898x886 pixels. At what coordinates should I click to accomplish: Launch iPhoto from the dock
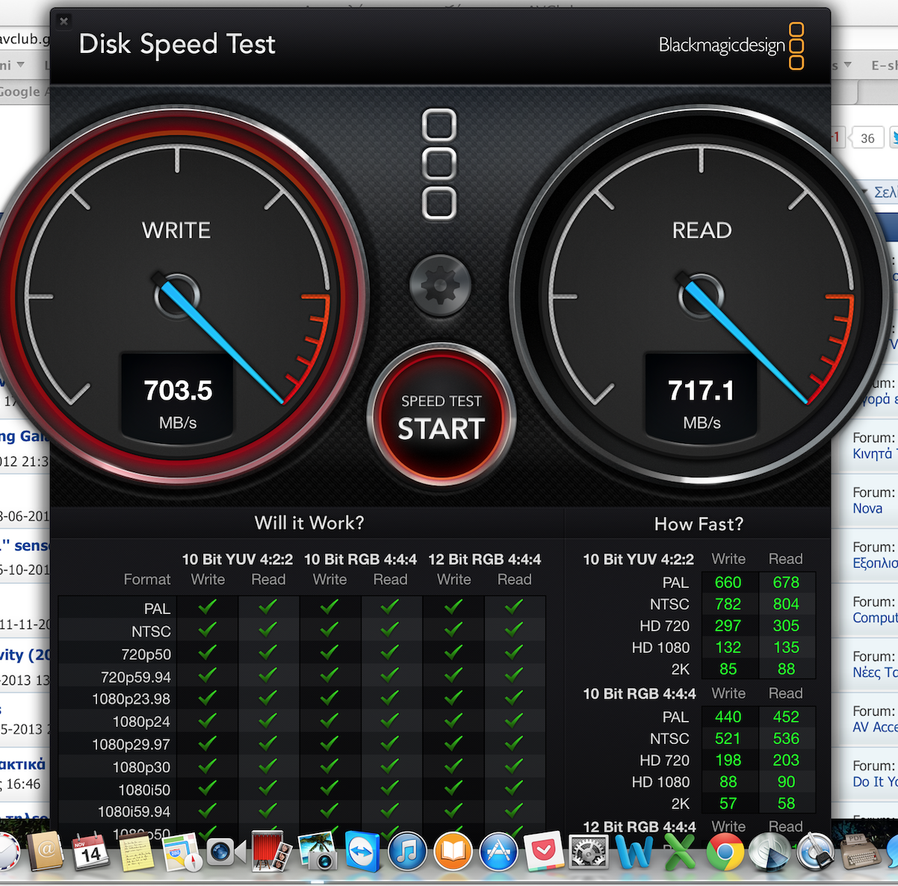click(x=318, y=852)
